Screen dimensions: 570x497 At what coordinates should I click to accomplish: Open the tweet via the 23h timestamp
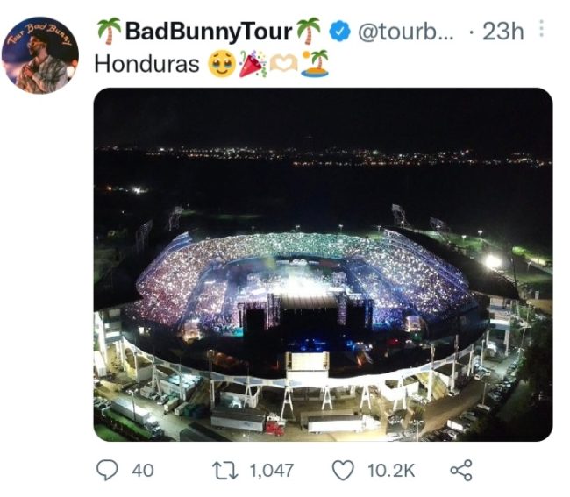point(502,32)
